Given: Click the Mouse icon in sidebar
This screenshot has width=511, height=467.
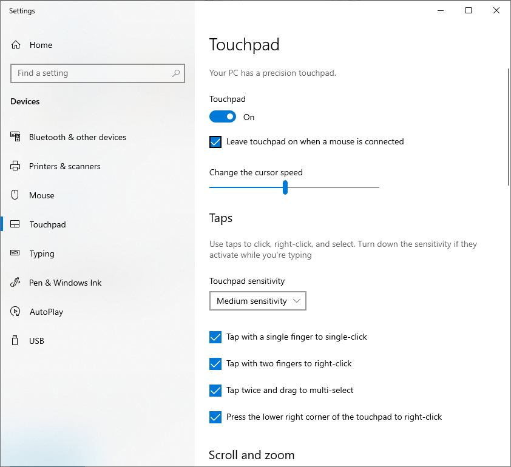Looking at the screenshot, I should [x=16, y=195].
